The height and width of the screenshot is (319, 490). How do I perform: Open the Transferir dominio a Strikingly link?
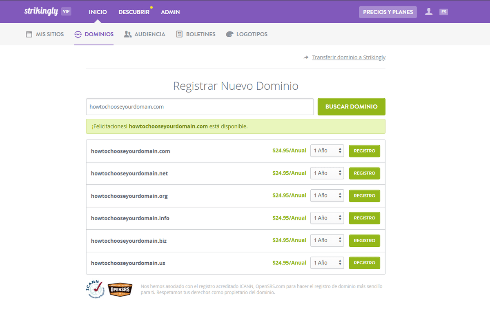click(x=349, y=58)
